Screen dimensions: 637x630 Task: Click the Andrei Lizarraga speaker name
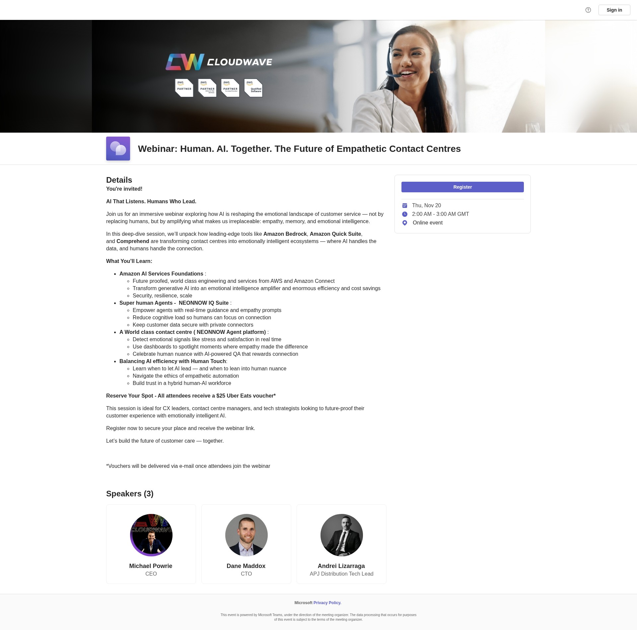341,566
